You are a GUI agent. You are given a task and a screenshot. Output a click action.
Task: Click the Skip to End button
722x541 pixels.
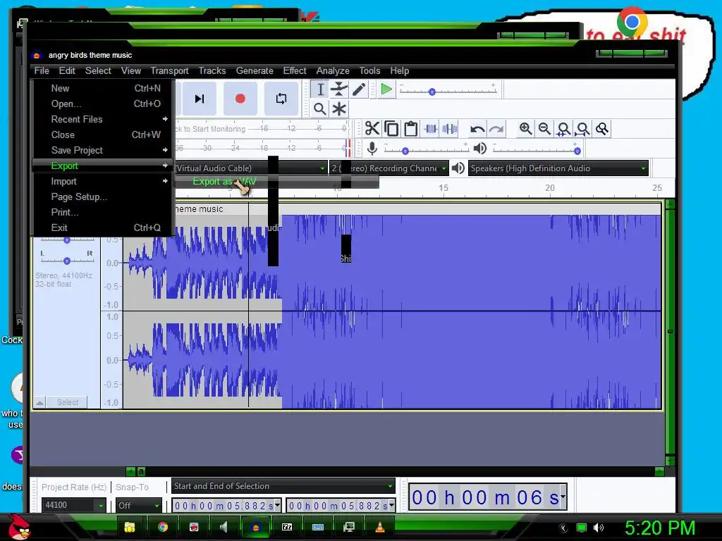coord(200,99)
